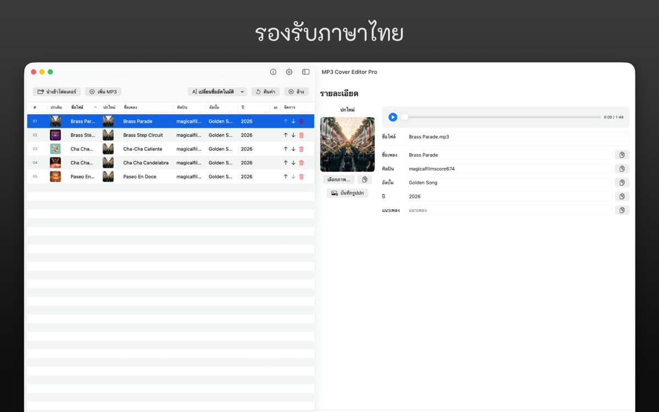Move Brass Step Circuit row down

(293, 135)
